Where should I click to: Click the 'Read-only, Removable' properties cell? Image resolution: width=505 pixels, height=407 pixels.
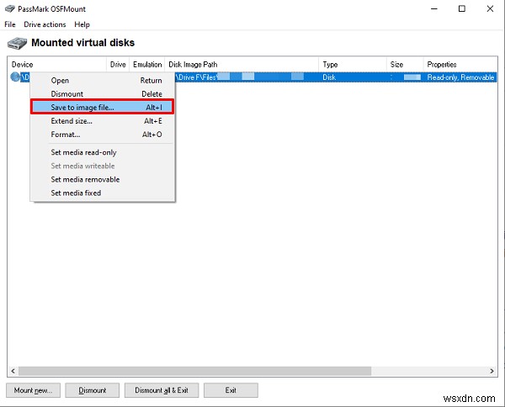pos(460,77)
